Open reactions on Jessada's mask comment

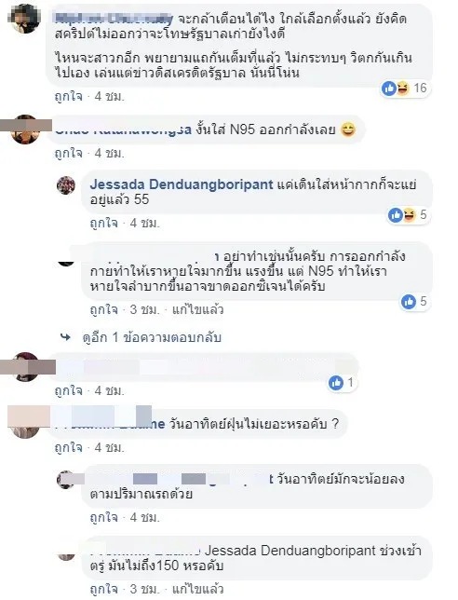pyautogui.click(x=402, y=214)
